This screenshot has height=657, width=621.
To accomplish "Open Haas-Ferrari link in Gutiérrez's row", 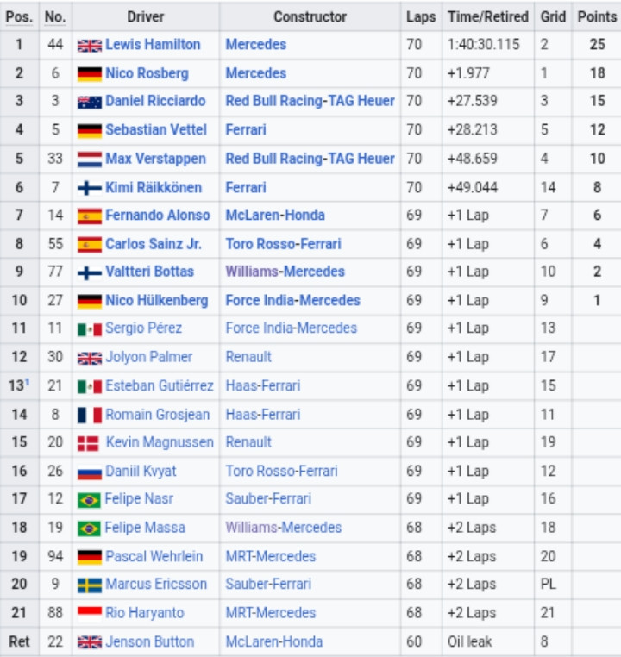I will (263, 385).
